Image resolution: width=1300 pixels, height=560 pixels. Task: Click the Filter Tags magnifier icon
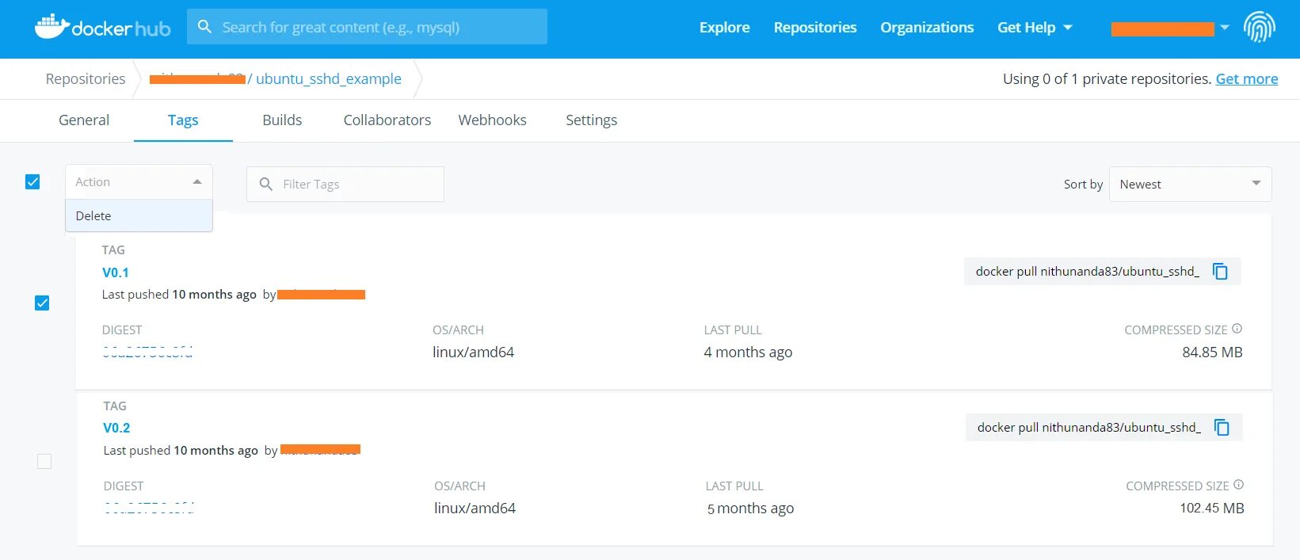click(x=266, y=184)
